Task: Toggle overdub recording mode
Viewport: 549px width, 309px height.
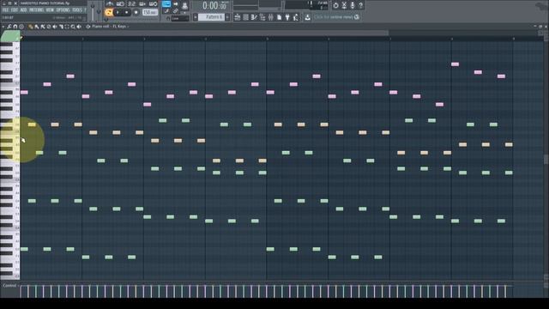Action: (x=142, y=3)
